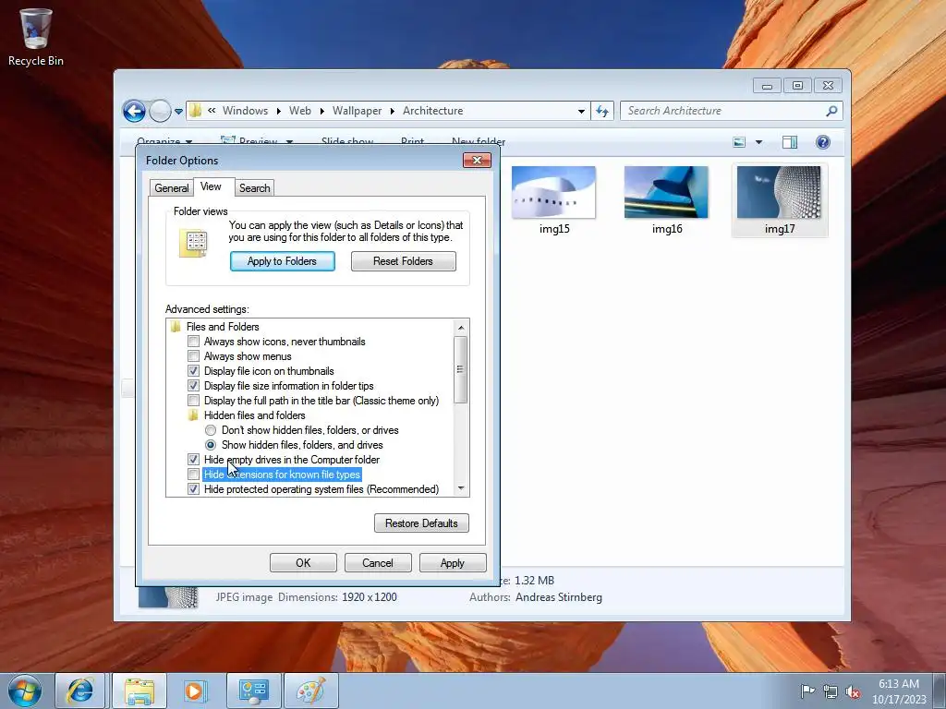Image resolution: width=946 pixels, height=709 pixels.
Task: Click Reset Folders button
Action: coord(403,261)
